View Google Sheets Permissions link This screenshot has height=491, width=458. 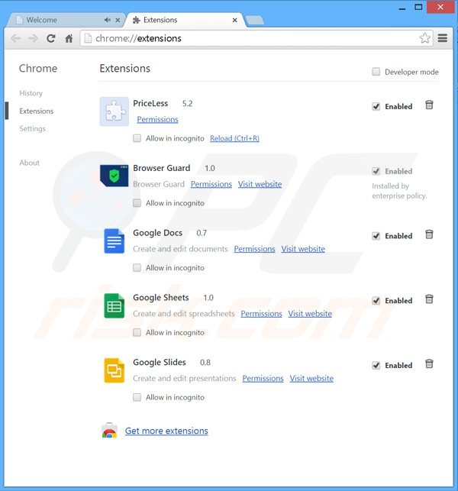tap(261, 314)
